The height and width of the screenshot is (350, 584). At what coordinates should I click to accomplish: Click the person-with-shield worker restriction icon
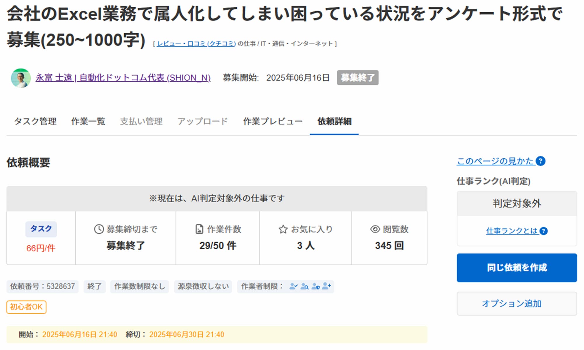316,286
